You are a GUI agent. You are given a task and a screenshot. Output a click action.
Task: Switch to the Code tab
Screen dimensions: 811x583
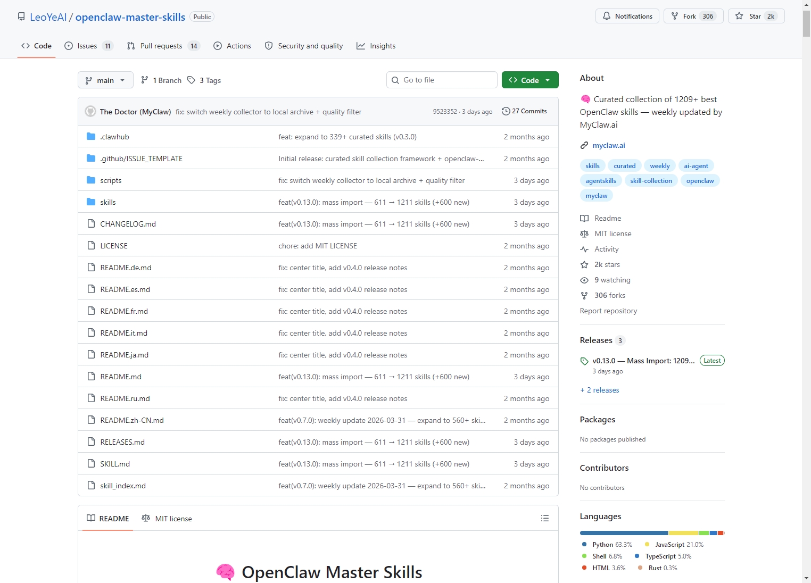click(36, 46)
